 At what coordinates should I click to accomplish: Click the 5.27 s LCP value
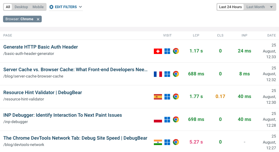pyautogui.click(x=196, y=142)
